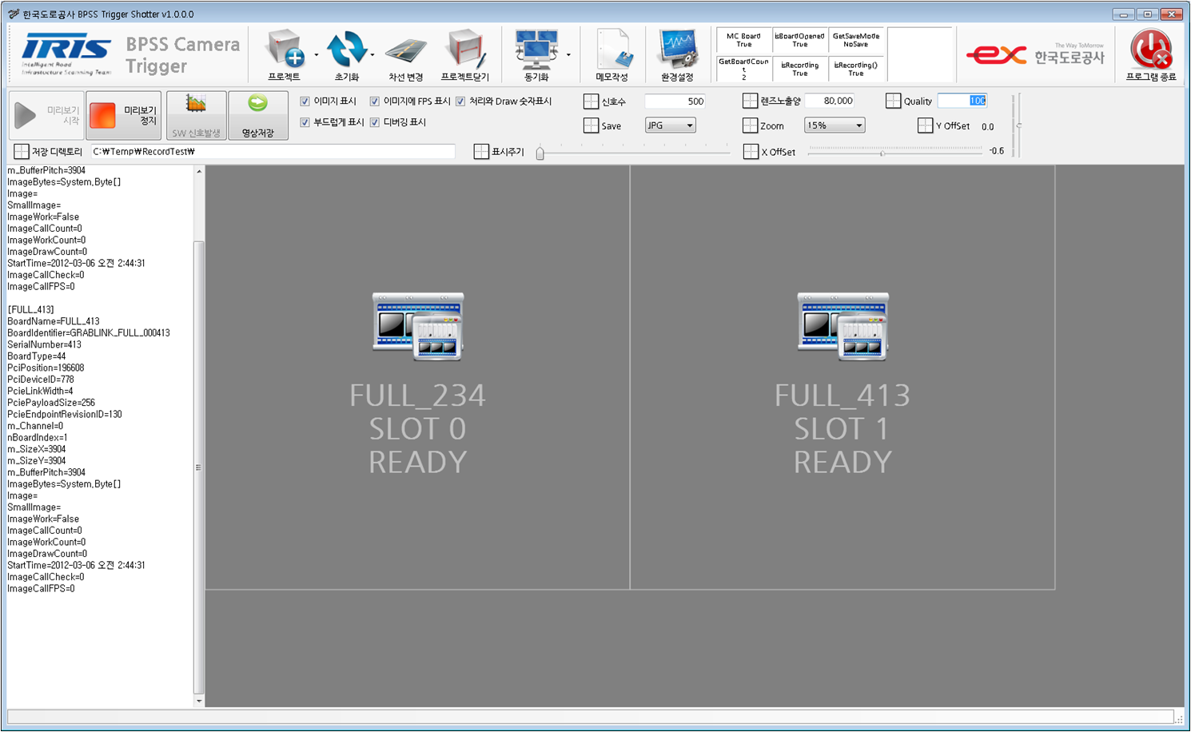The image size is (1191, 732).
Task: Toggle the 이미지 표시 checkbox
Action: [x=305, y=101]
